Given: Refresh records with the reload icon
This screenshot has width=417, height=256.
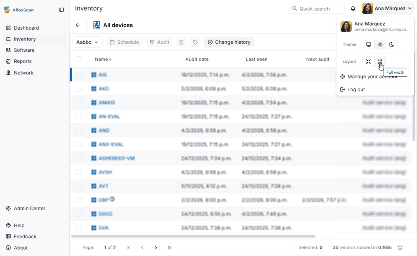Looking at the screenshot, I should click(400, 247).
